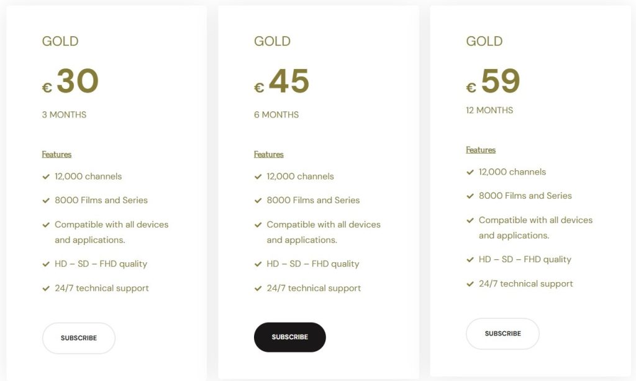The height and width of the screenshot is (381, 636).
Task: Click the black Subscribe button for 6 months
Action: click(x=289, y=337)
